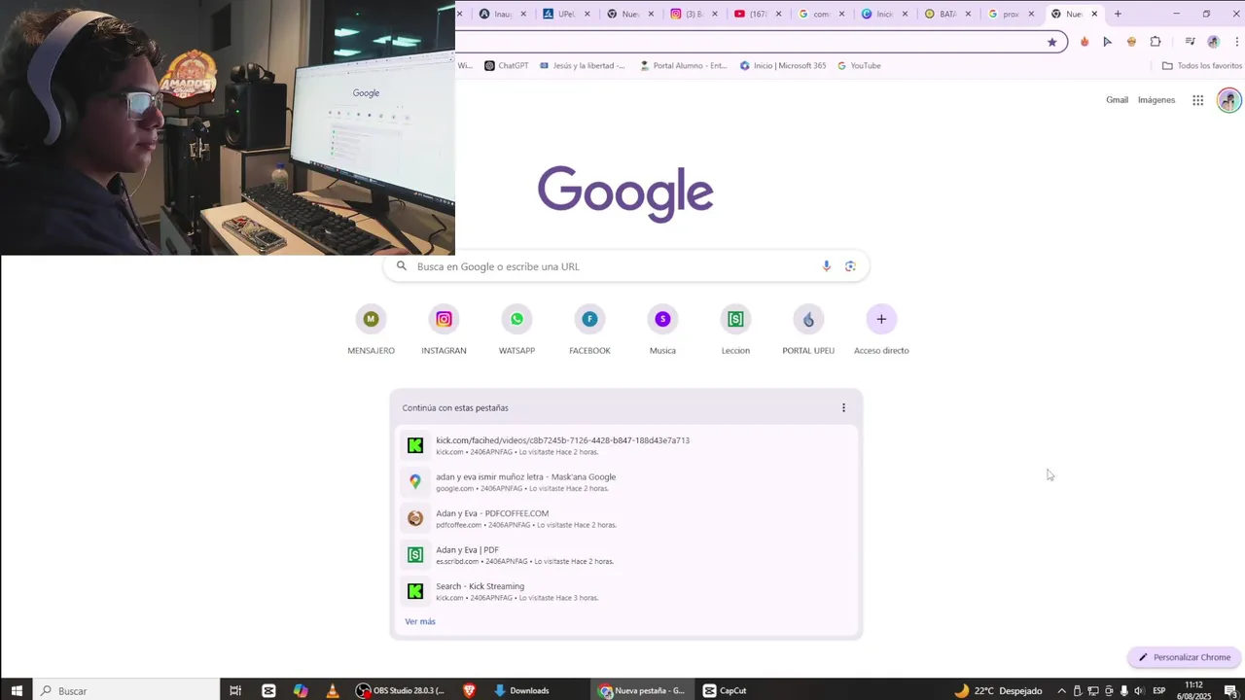The image size is (1245, 700).
Task: Open the Google account profile picture
Action: pyautogui.click(x=1229, y=100)
